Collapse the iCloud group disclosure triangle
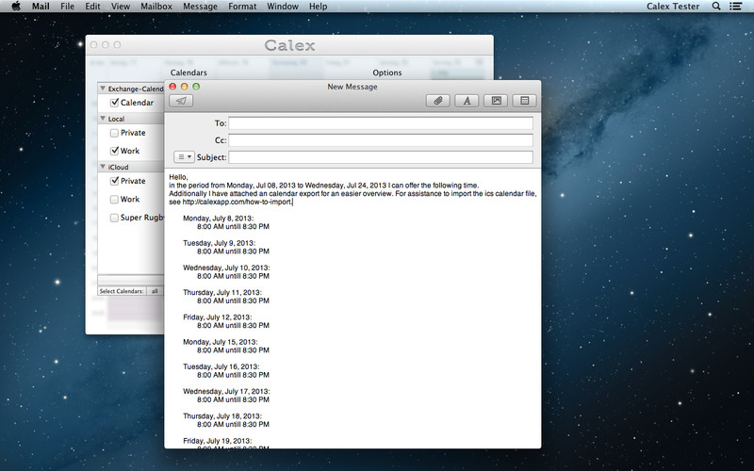This screenshot has width=754, height=471. pyautogui.click(x=103, y=167)
